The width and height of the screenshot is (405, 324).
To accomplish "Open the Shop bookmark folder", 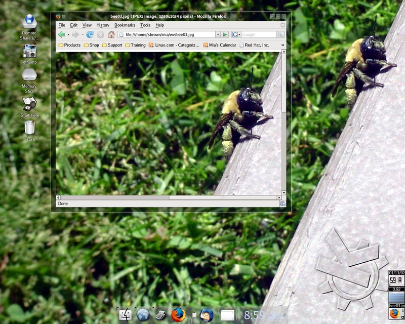I will [92, 45].
